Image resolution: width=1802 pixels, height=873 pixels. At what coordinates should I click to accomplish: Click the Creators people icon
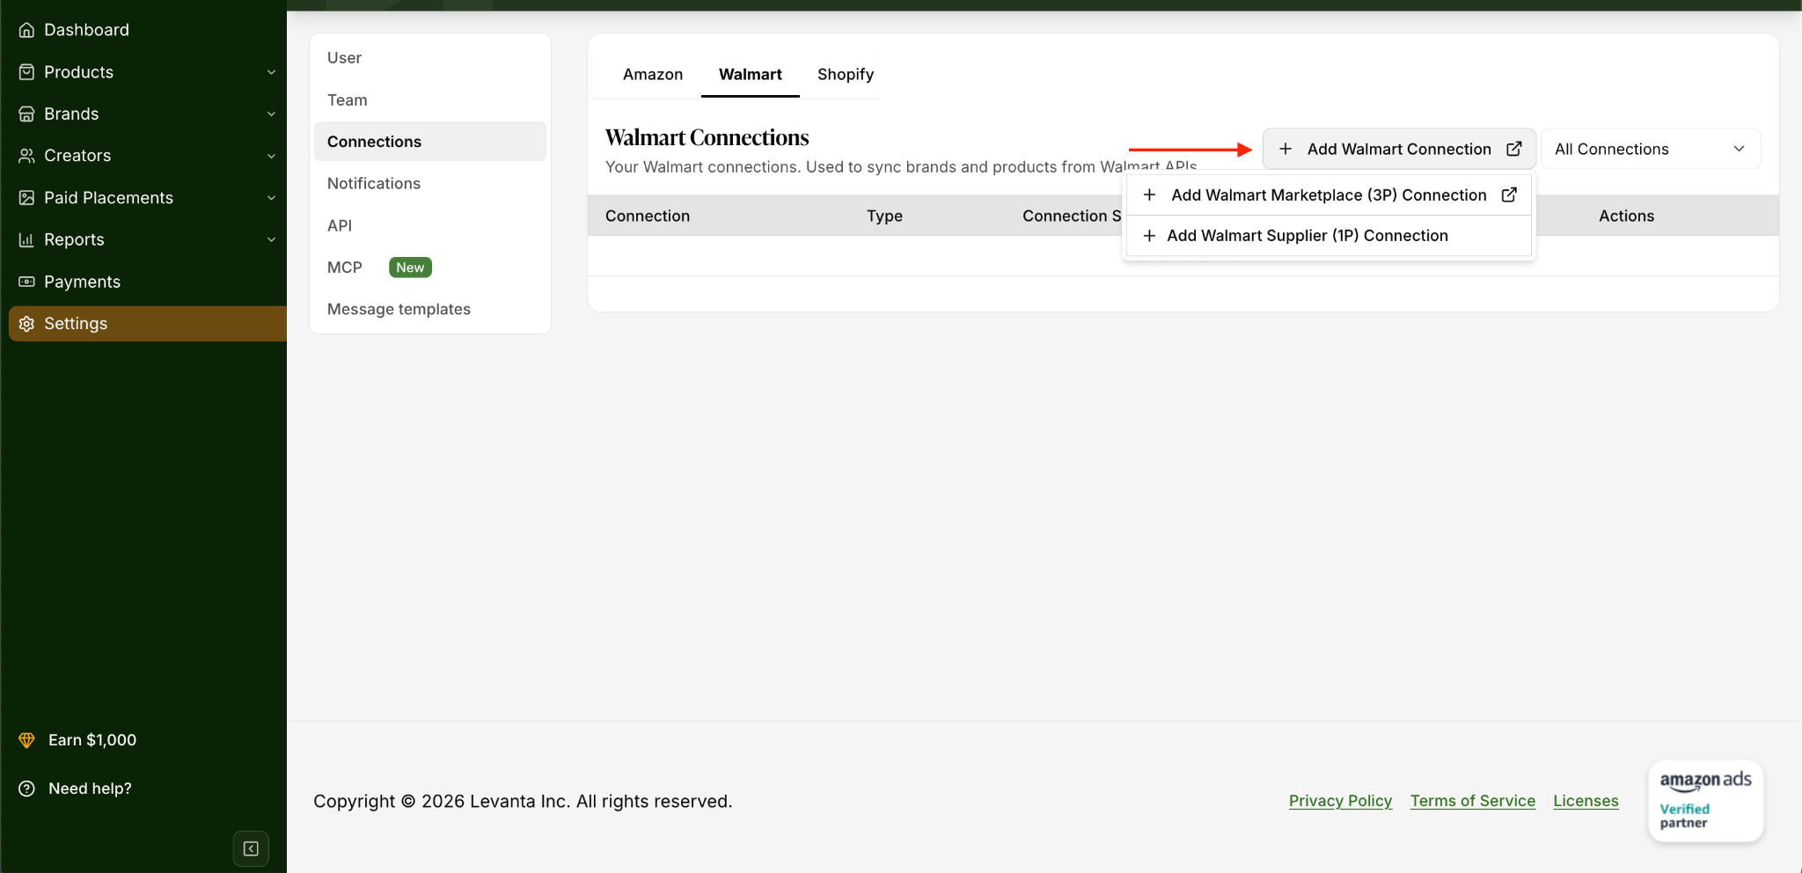[26, 156]
